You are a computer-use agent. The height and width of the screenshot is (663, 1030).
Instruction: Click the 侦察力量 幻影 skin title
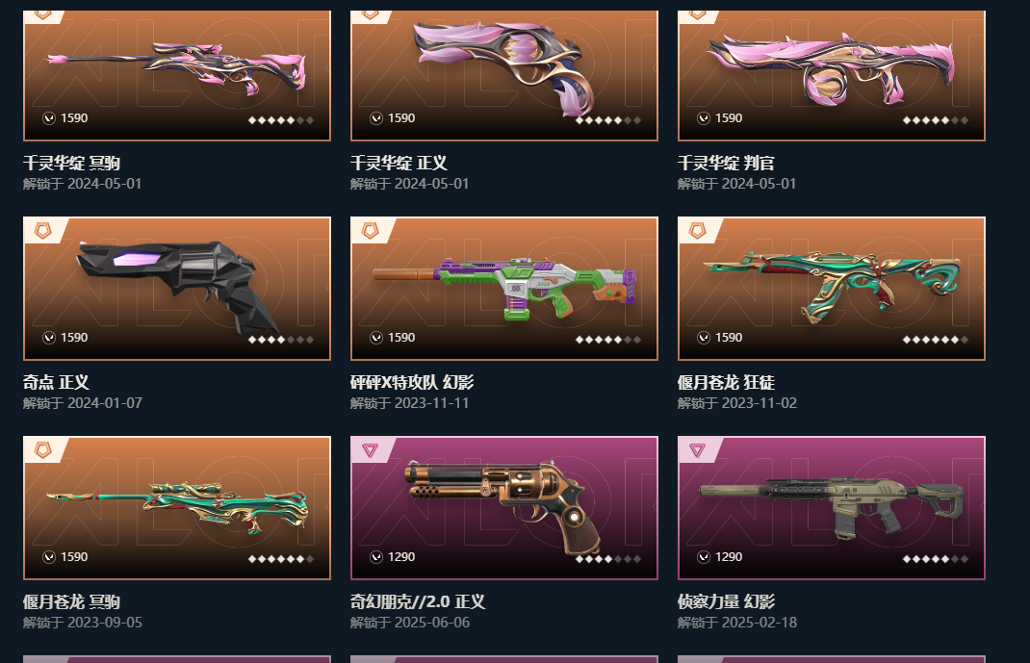(726, 601)
